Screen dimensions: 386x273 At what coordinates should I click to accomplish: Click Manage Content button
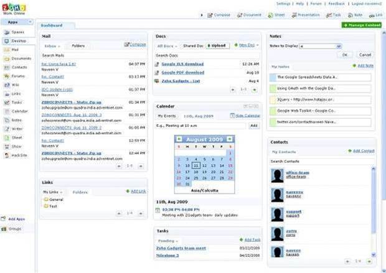[361, 25]
